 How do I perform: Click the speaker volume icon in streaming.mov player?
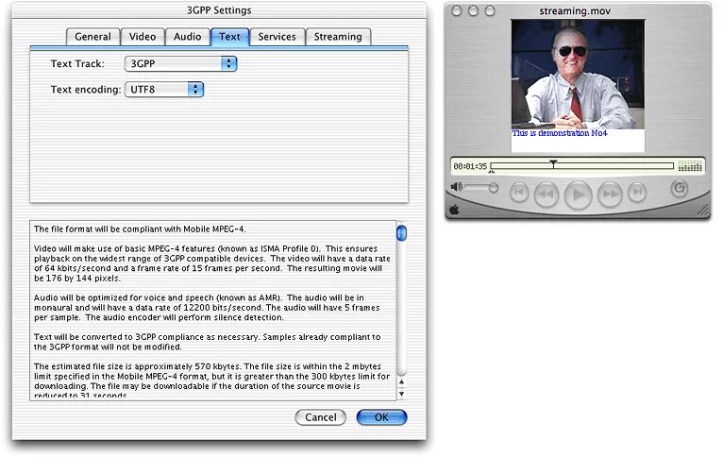pyautogui.click(x=456, y=187)
